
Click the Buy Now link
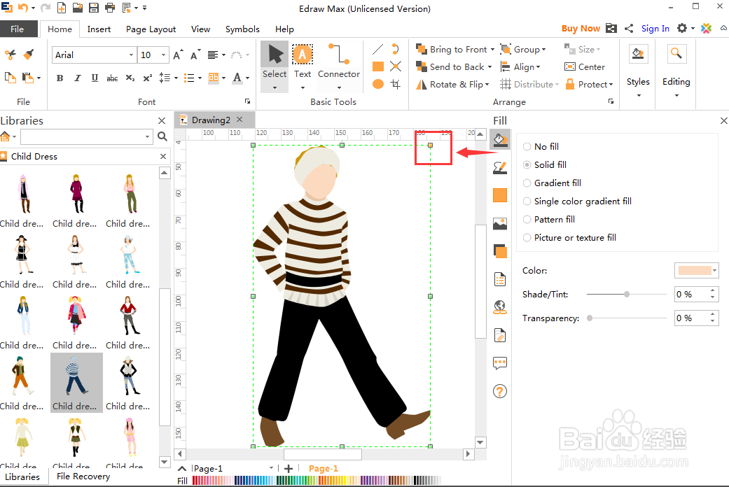581,29
